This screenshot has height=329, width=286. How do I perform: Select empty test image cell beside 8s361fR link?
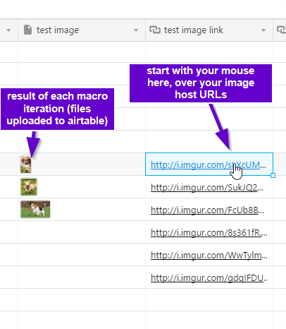coord(82,232)
